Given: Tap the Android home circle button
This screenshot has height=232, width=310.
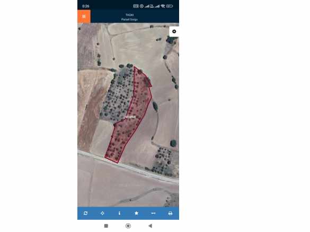Looking at the screenshot, I should tap(128, 226).
